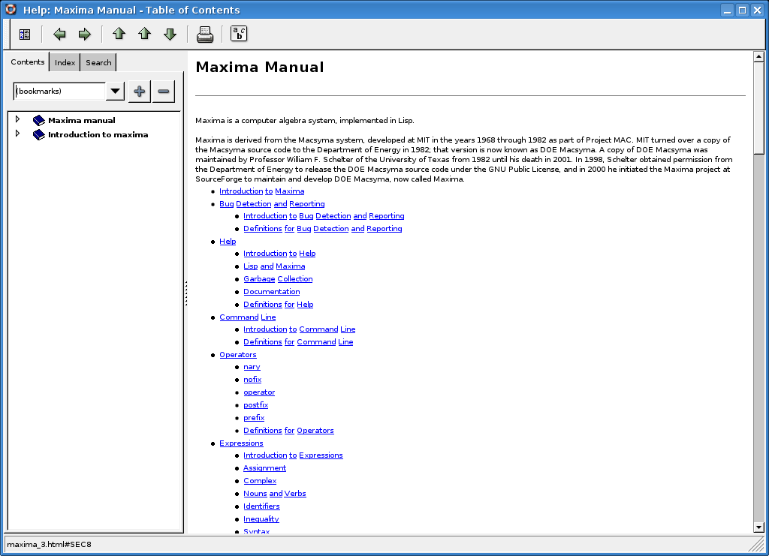
Task: Add current page to bookmarks
Action: (139, 91)
